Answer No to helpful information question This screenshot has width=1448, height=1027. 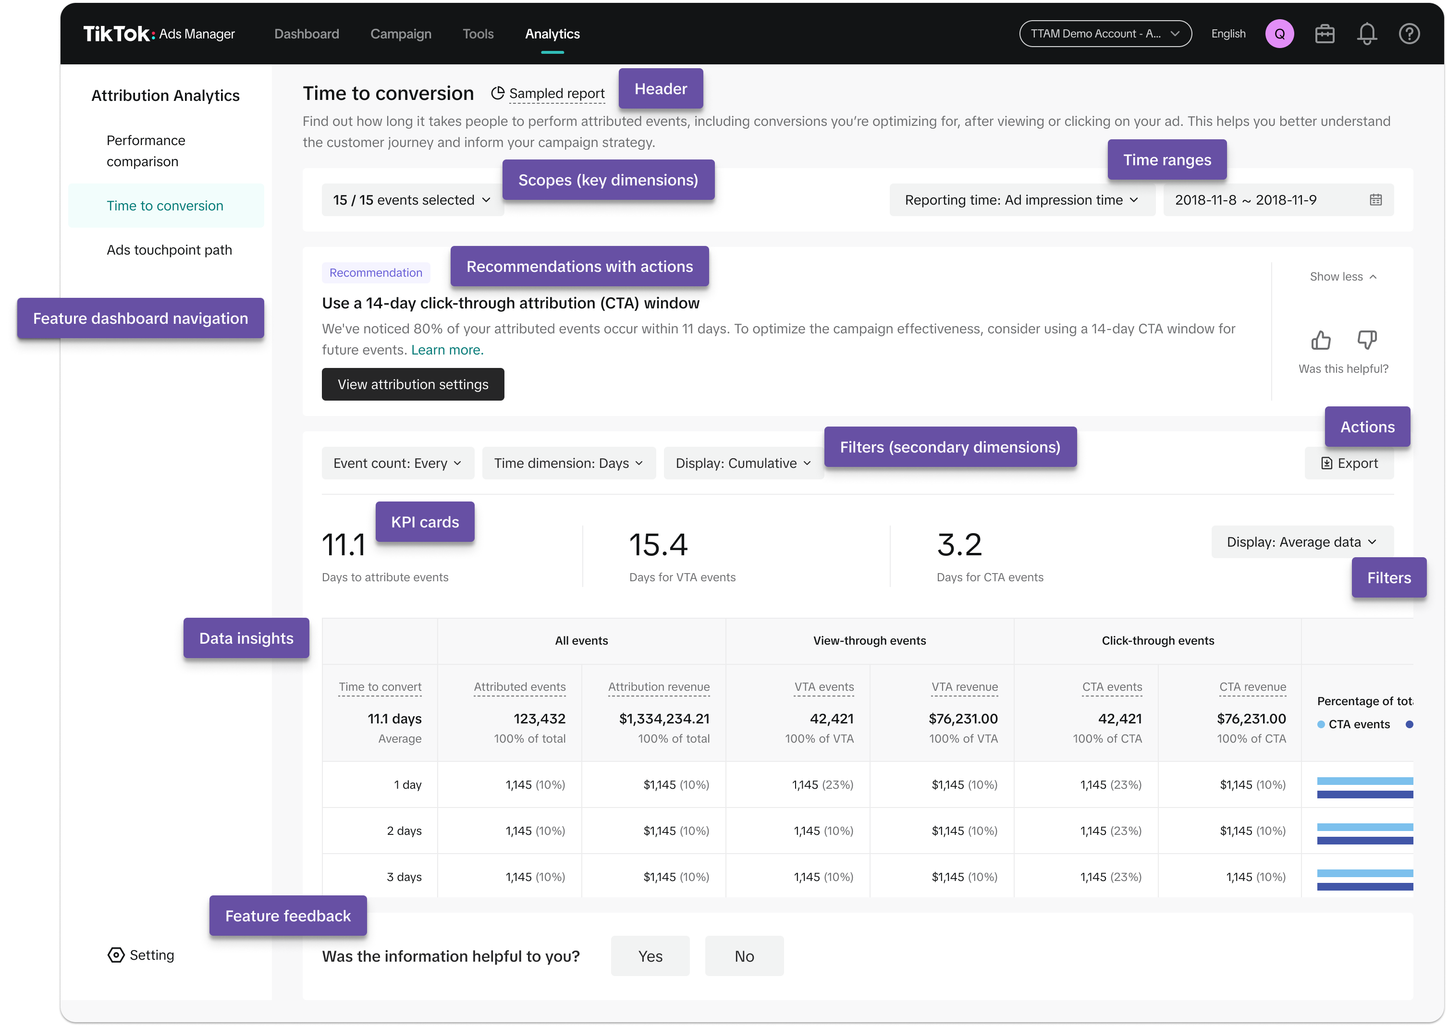point(744,956)
